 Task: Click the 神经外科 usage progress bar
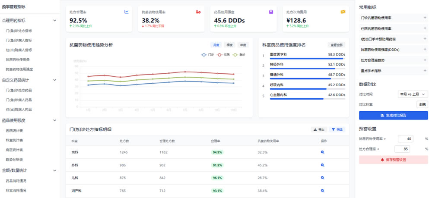coord(308,69)
